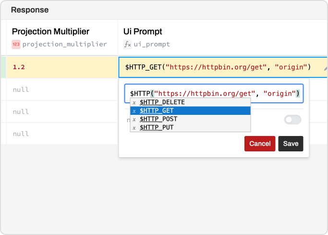Save the formula changes
This screenshot has width=328, height=235.
[x=291, y=144]
